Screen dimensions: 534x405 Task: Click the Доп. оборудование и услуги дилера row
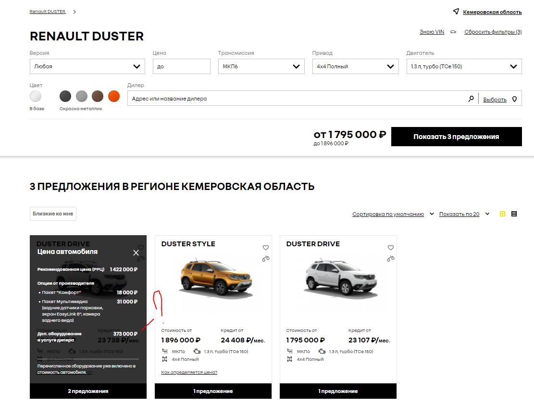pyautogui.click(x=87, y=337)
